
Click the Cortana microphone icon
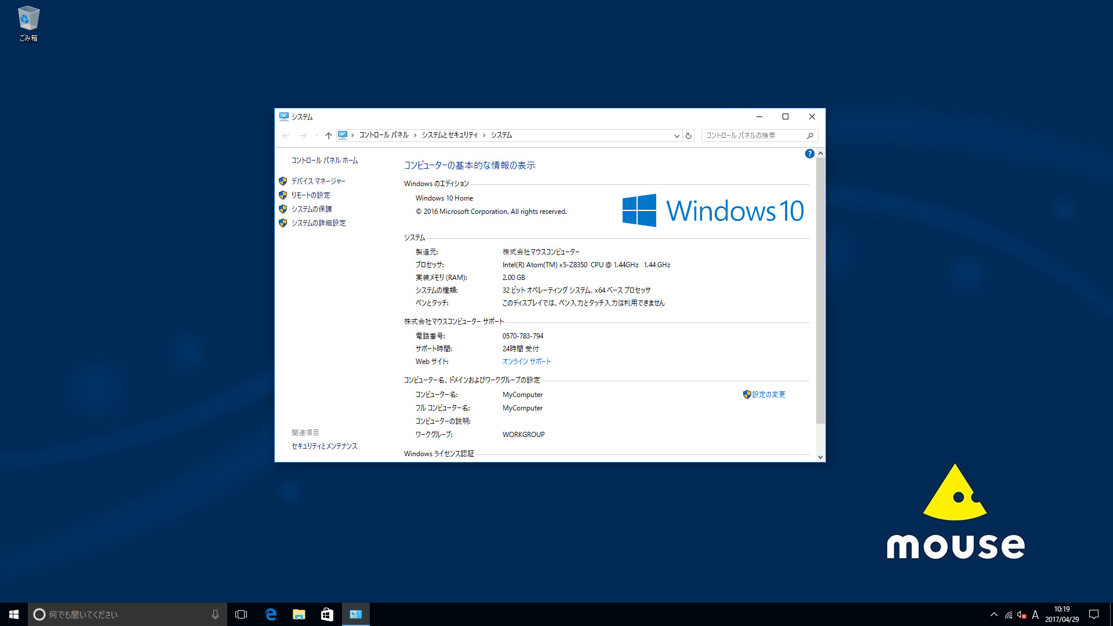[215, 614]
